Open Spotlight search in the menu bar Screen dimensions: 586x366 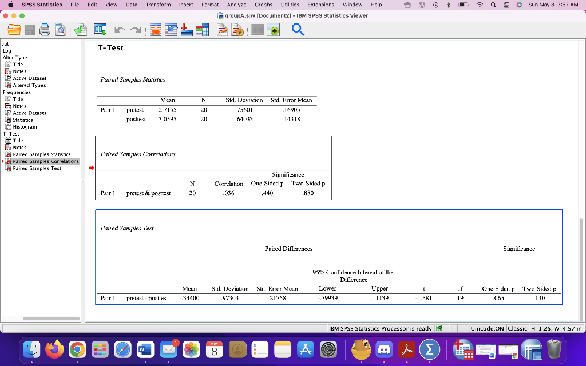(493, 4)
